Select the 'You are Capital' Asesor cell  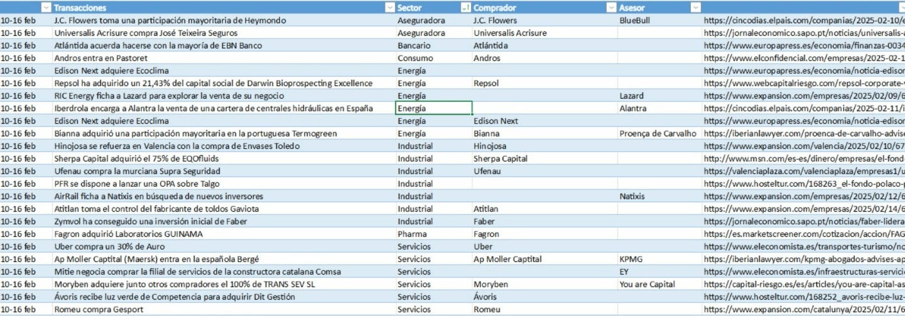pyautogui.click(x=659, y=284)
